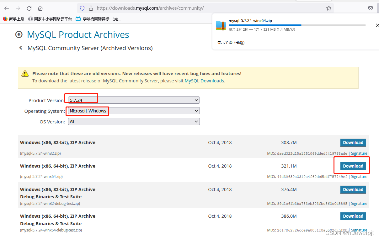Open the 李咏梅国际音标 bookmark
The width and height of the screenshot is (379, 239).
click(98, 19)
